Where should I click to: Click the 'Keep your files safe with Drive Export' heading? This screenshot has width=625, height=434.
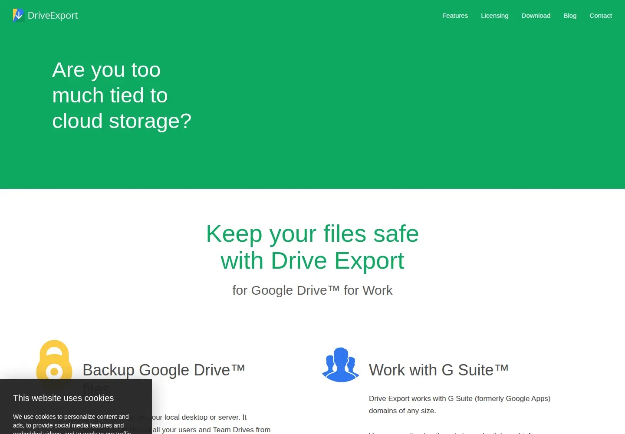[x=312, y=247]
